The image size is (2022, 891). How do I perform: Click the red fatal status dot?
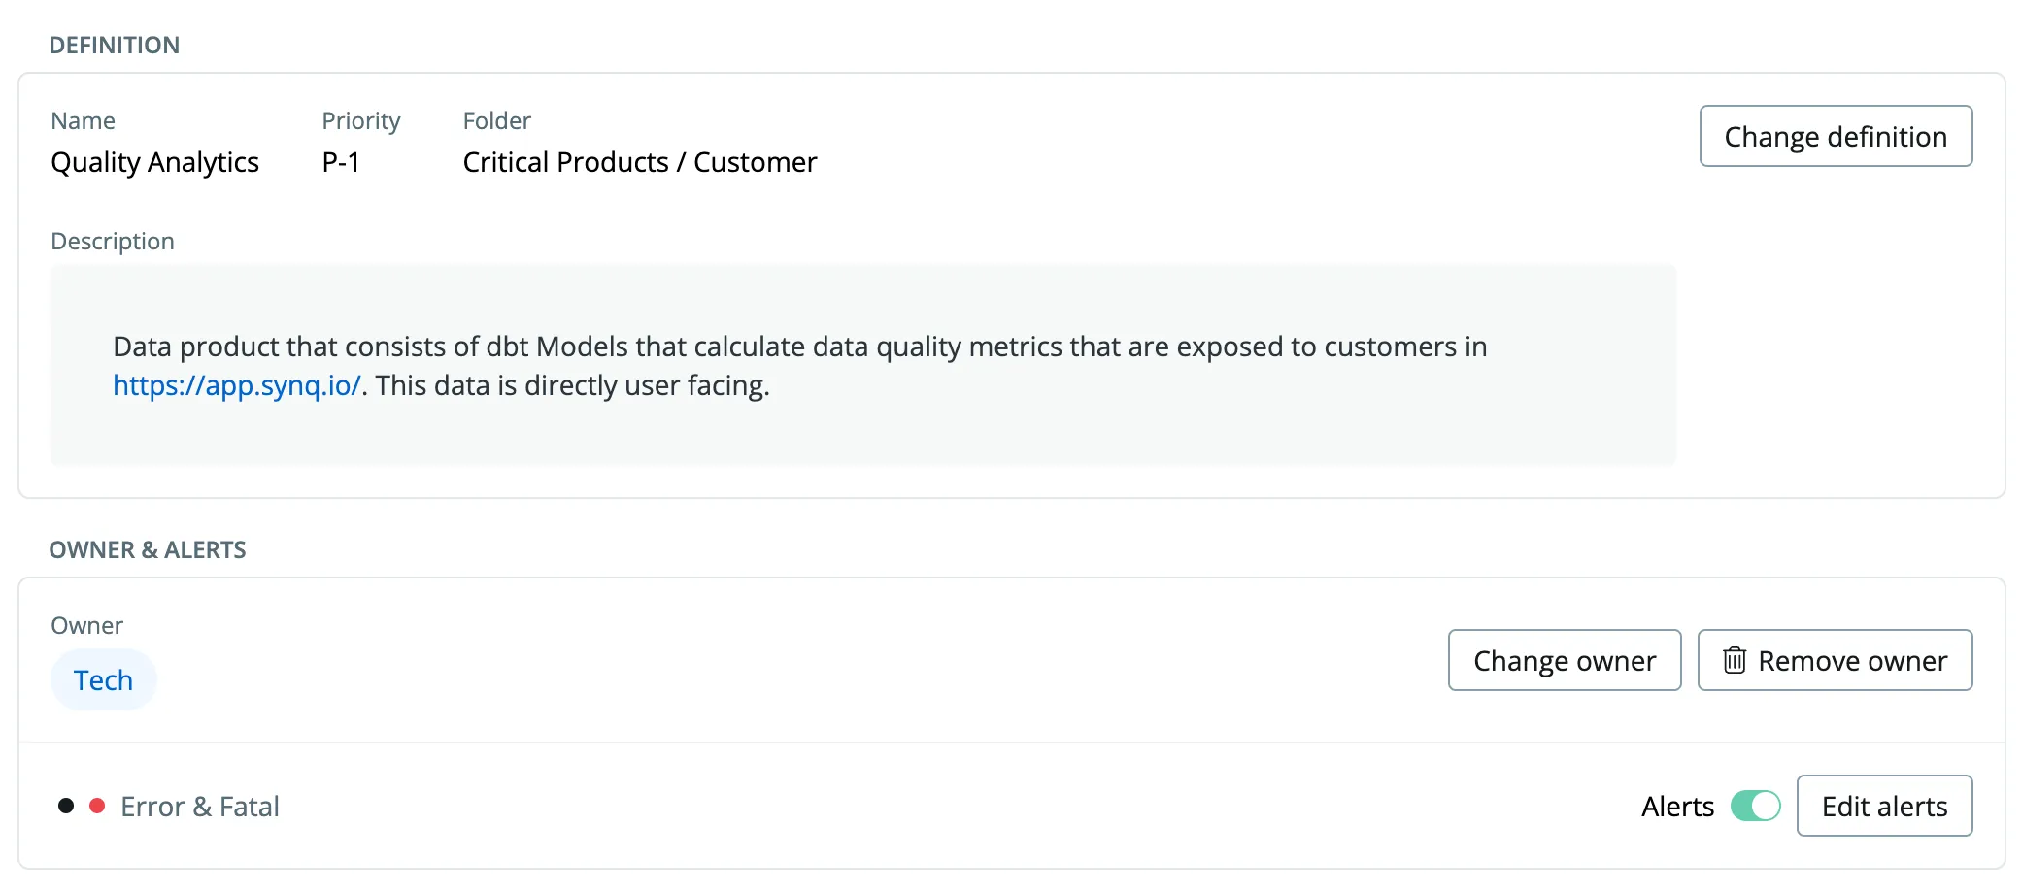98,806
